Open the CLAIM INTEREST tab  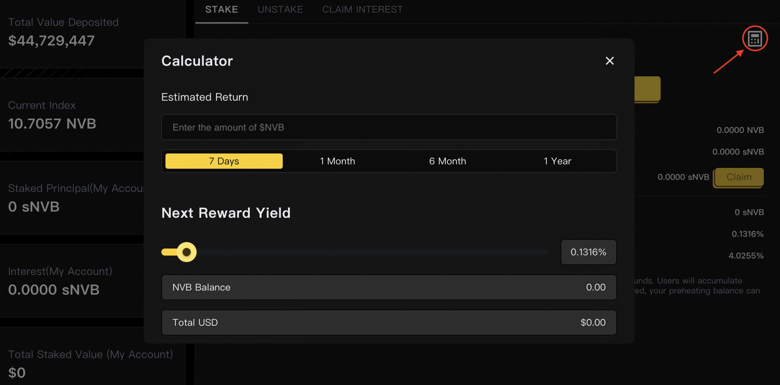coord(363,9)
